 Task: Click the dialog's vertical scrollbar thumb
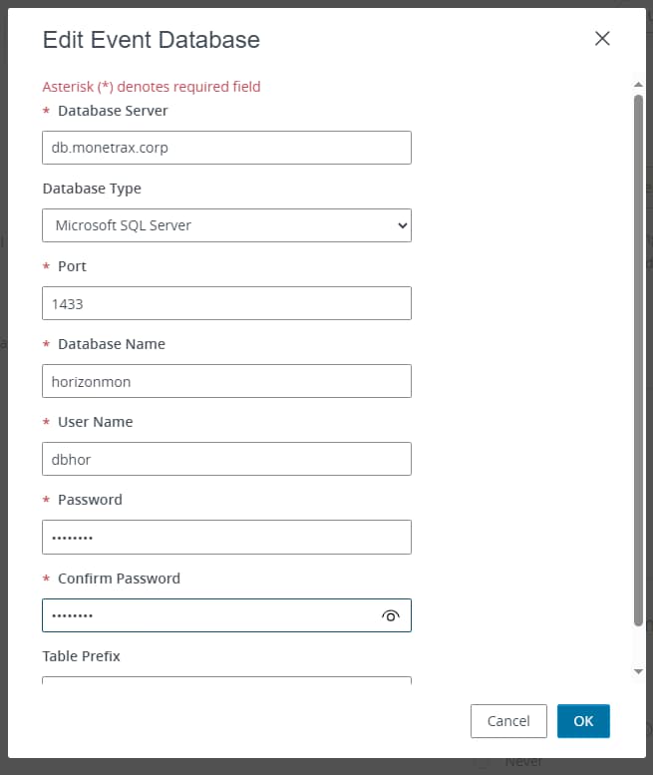click(638, 359)
